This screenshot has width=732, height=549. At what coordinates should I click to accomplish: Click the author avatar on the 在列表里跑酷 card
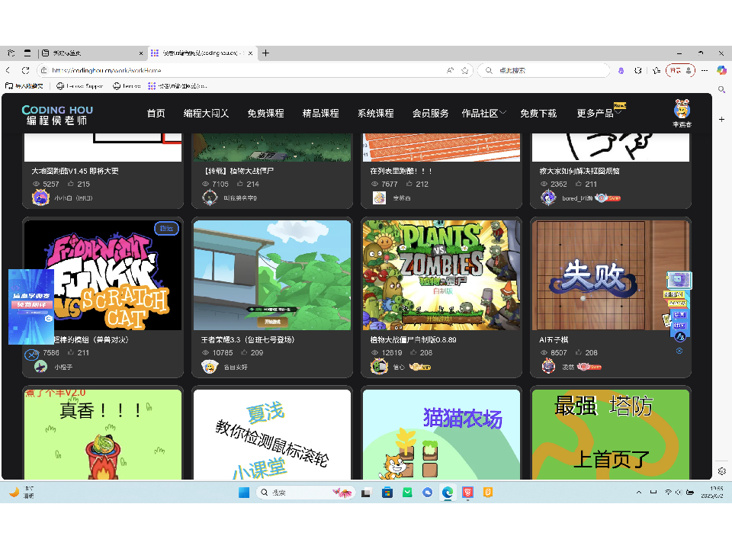[379, 198]
